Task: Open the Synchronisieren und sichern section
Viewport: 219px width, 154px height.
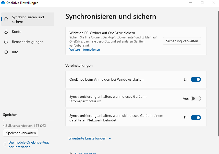Action: 28,19
